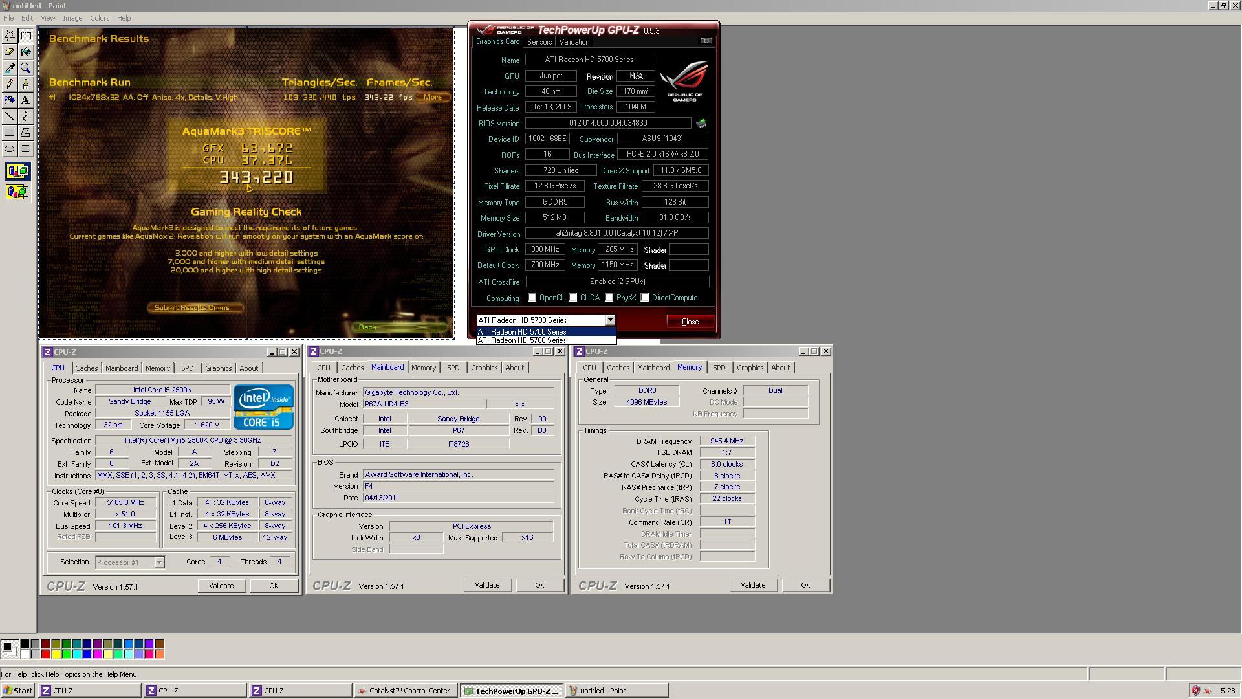This screenshot has height=699, width=1242.
Task: Select the Magnifier tool in Paint
Action: pyautogui.click(x=26, y=68)
